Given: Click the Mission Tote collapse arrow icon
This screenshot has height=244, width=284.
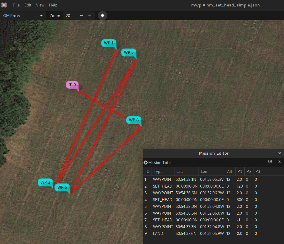Looking at the screenshot, I should (x=270, y=161).
